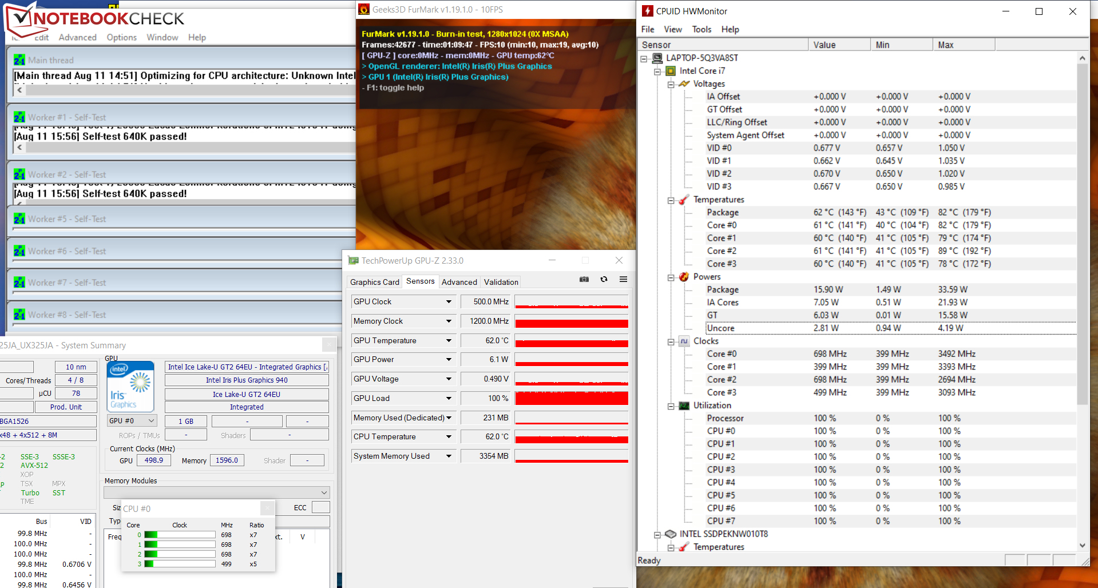Viewport: 1098px width, 588px height.
Task: Switch to the Advanced tab in GPU-Z
Action: coord(459,282)
